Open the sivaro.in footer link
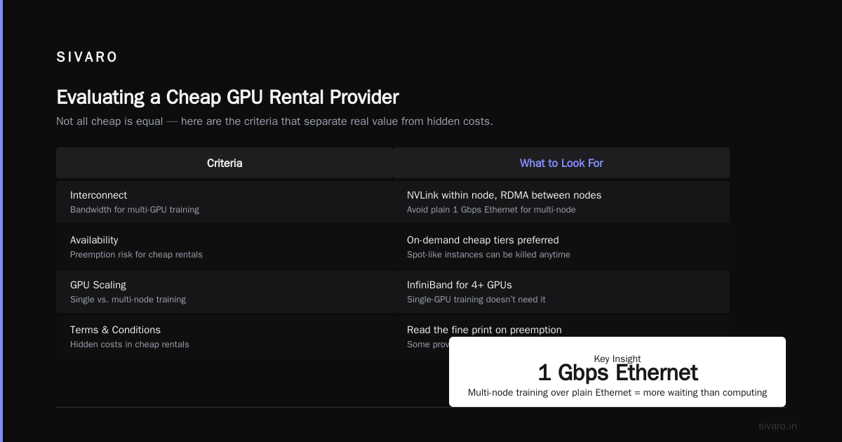The height and width of the screenshot is (442, 842). [x=777, y=426]
